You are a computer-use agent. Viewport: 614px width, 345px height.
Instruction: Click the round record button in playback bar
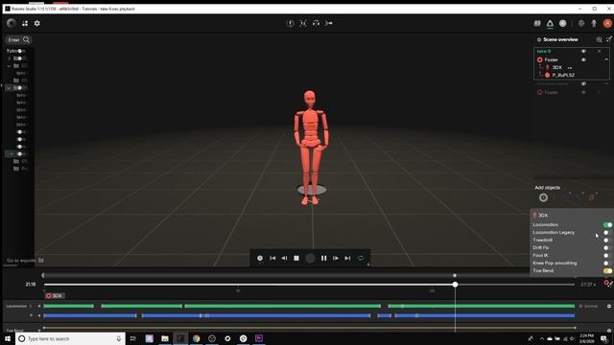pos(310,258)
